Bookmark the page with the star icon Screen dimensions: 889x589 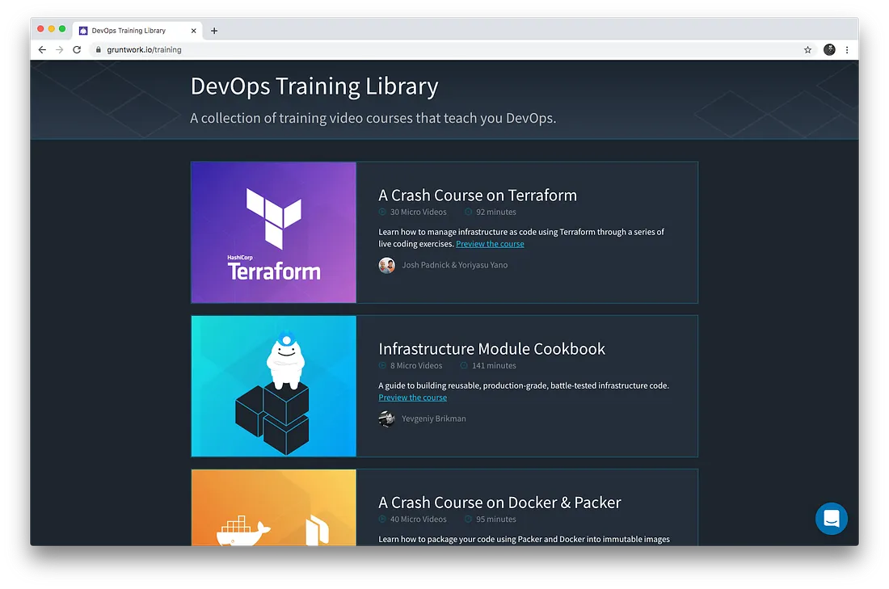tap(807, 50)
